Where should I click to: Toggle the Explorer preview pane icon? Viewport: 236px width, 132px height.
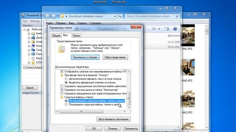tap(167, 29)
